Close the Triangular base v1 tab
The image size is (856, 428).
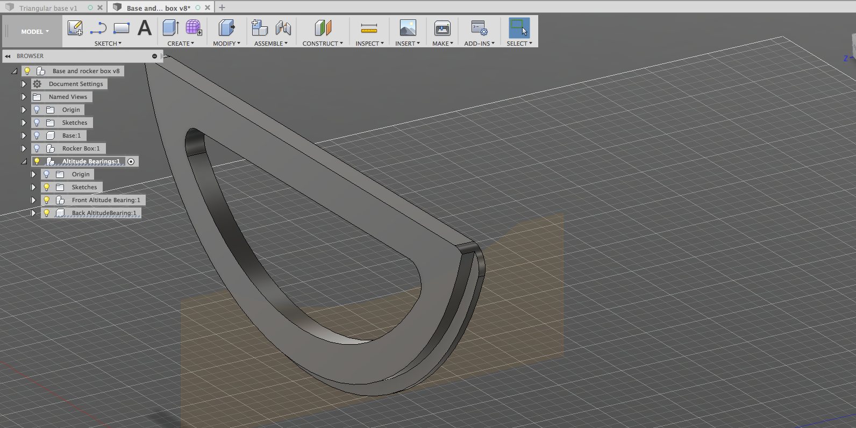pos(100,8)
